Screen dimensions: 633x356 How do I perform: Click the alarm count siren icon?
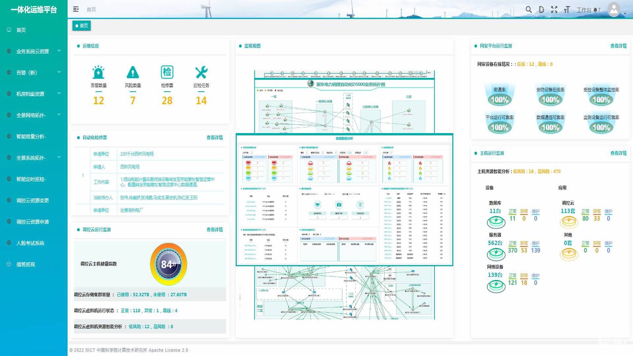(x=98, y=73)
